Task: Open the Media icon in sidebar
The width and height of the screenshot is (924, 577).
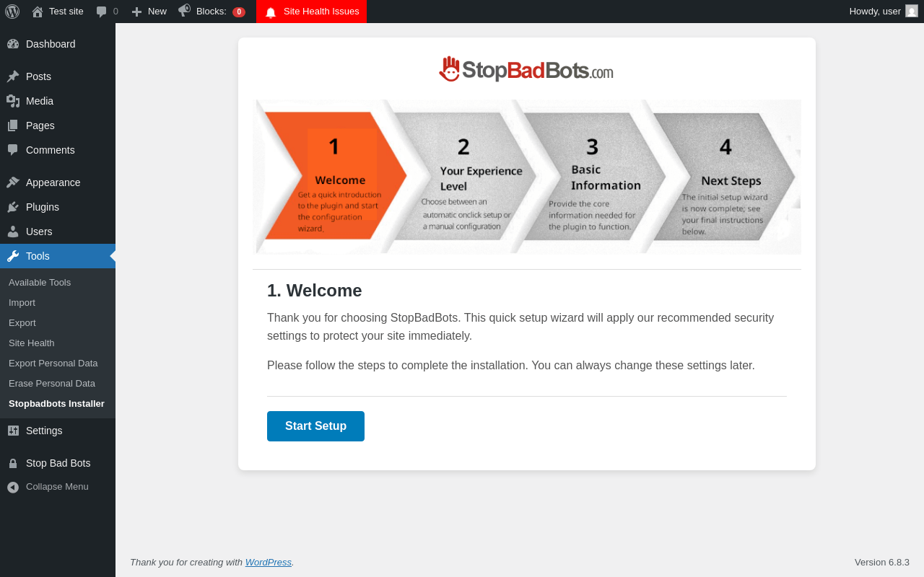Action: click(13, 101)
